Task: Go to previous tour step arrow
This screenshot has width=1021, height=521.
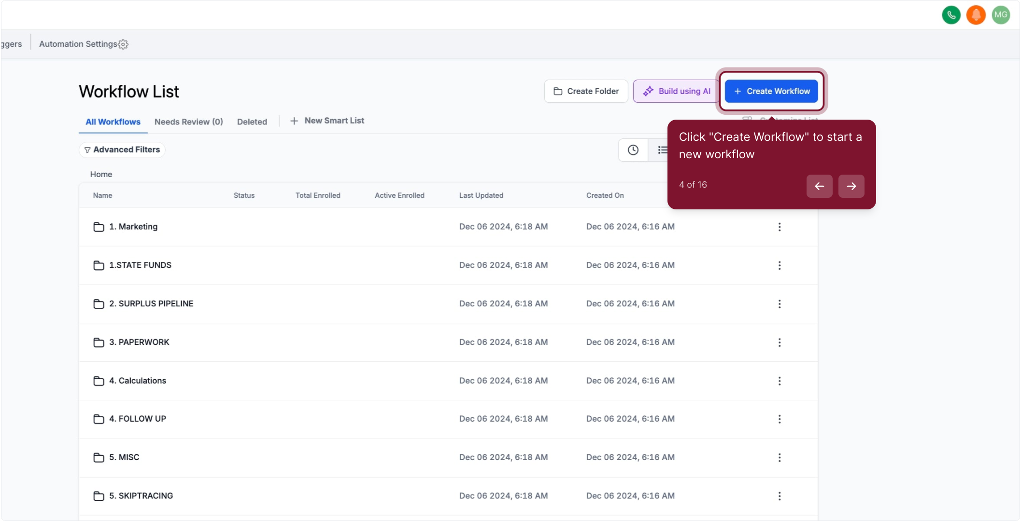Action: (819, 186)
